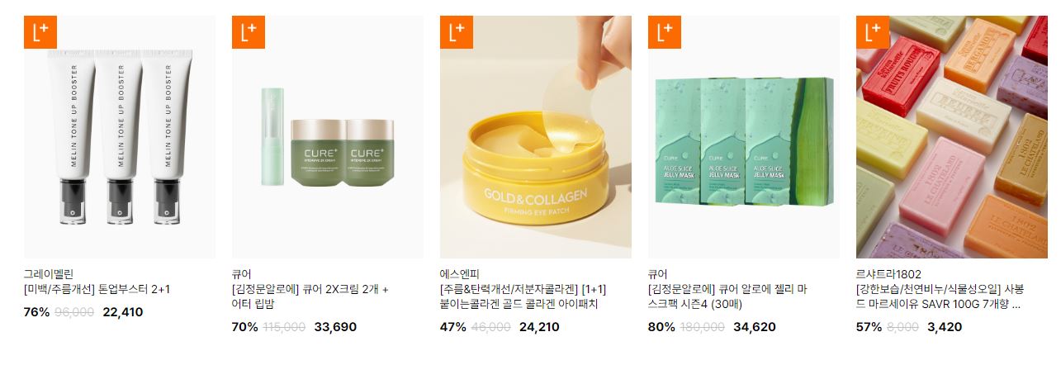Select the 에스엔피 brand name
Viewport: 1061px width, 365px height.
click(x=459, y=274)
